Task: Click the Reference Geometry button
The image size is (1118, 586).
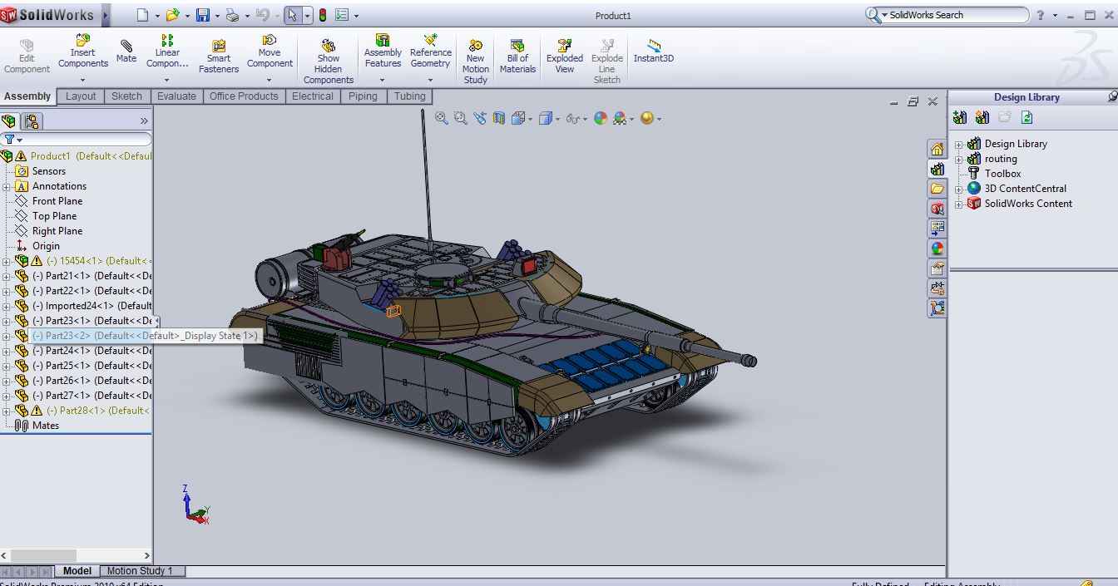Action: click(430, 53)
